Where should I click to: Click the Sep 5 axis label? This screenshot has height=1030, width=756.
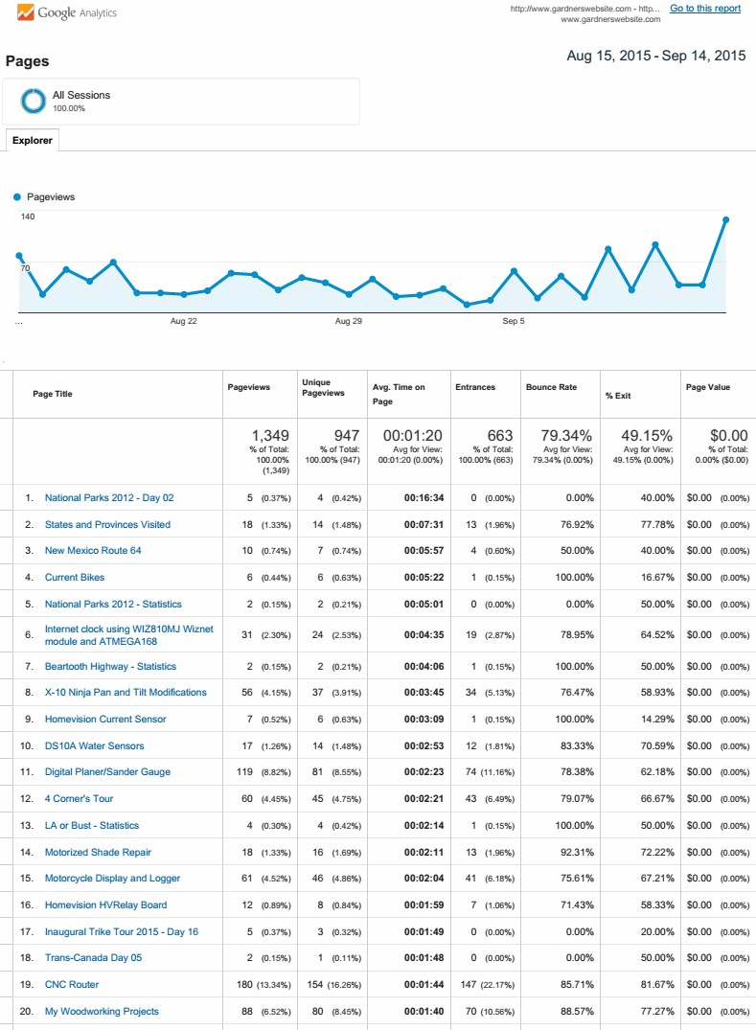[x=514, y=321]
